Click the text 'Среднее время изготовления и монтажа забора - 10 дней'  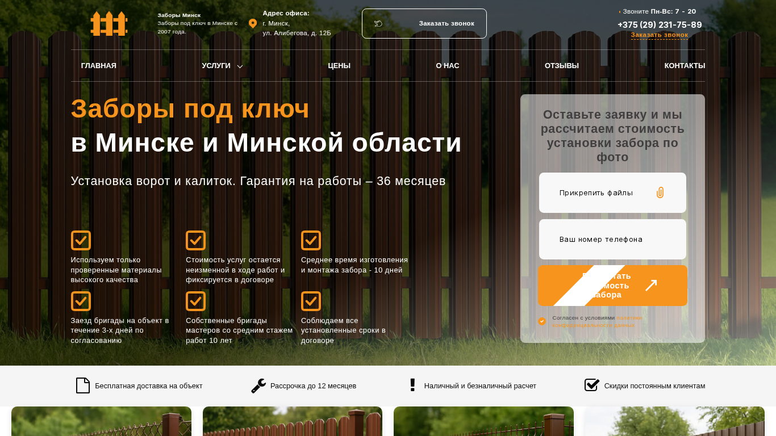tap(354, 265)
